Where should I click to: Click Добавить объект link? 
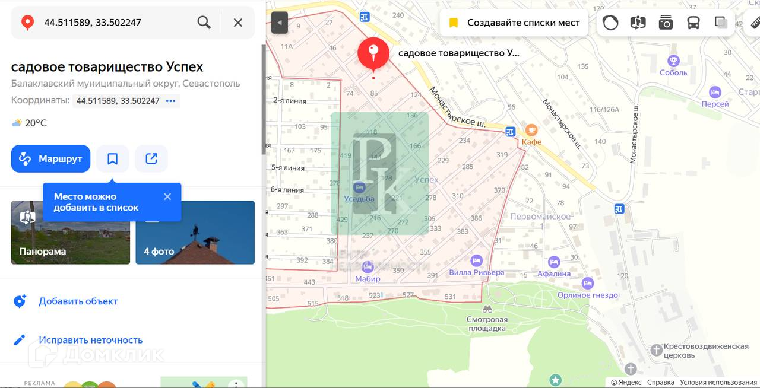[x=78, y=301]
